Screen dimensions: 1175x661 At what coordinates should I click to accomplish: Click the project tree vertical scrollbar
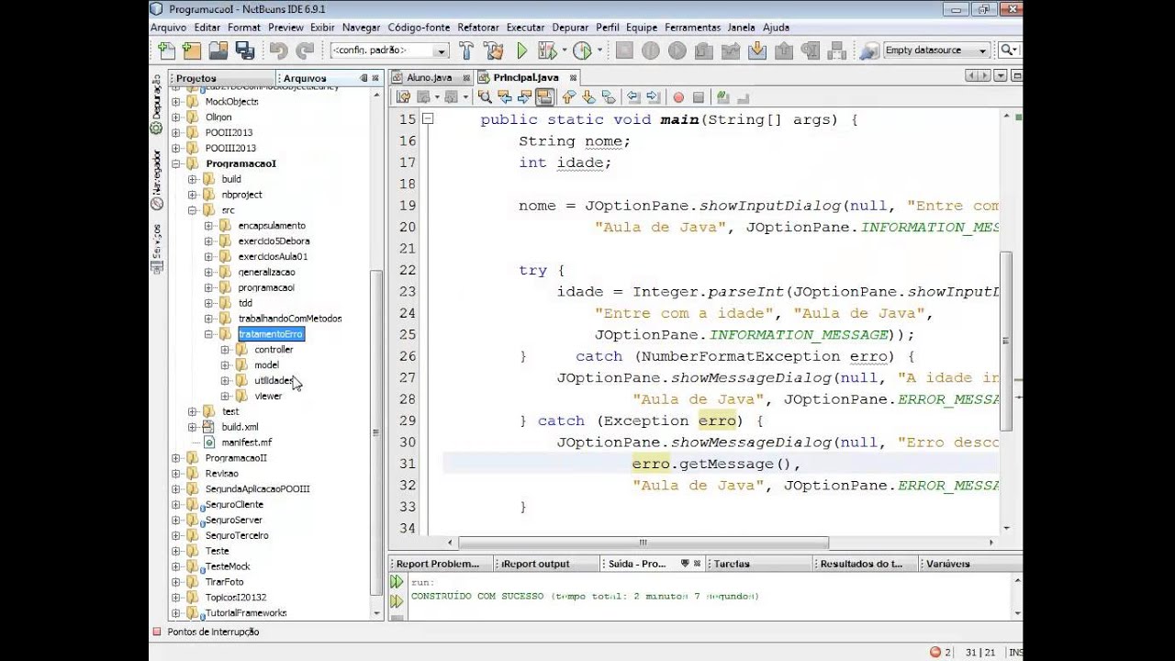376,433
